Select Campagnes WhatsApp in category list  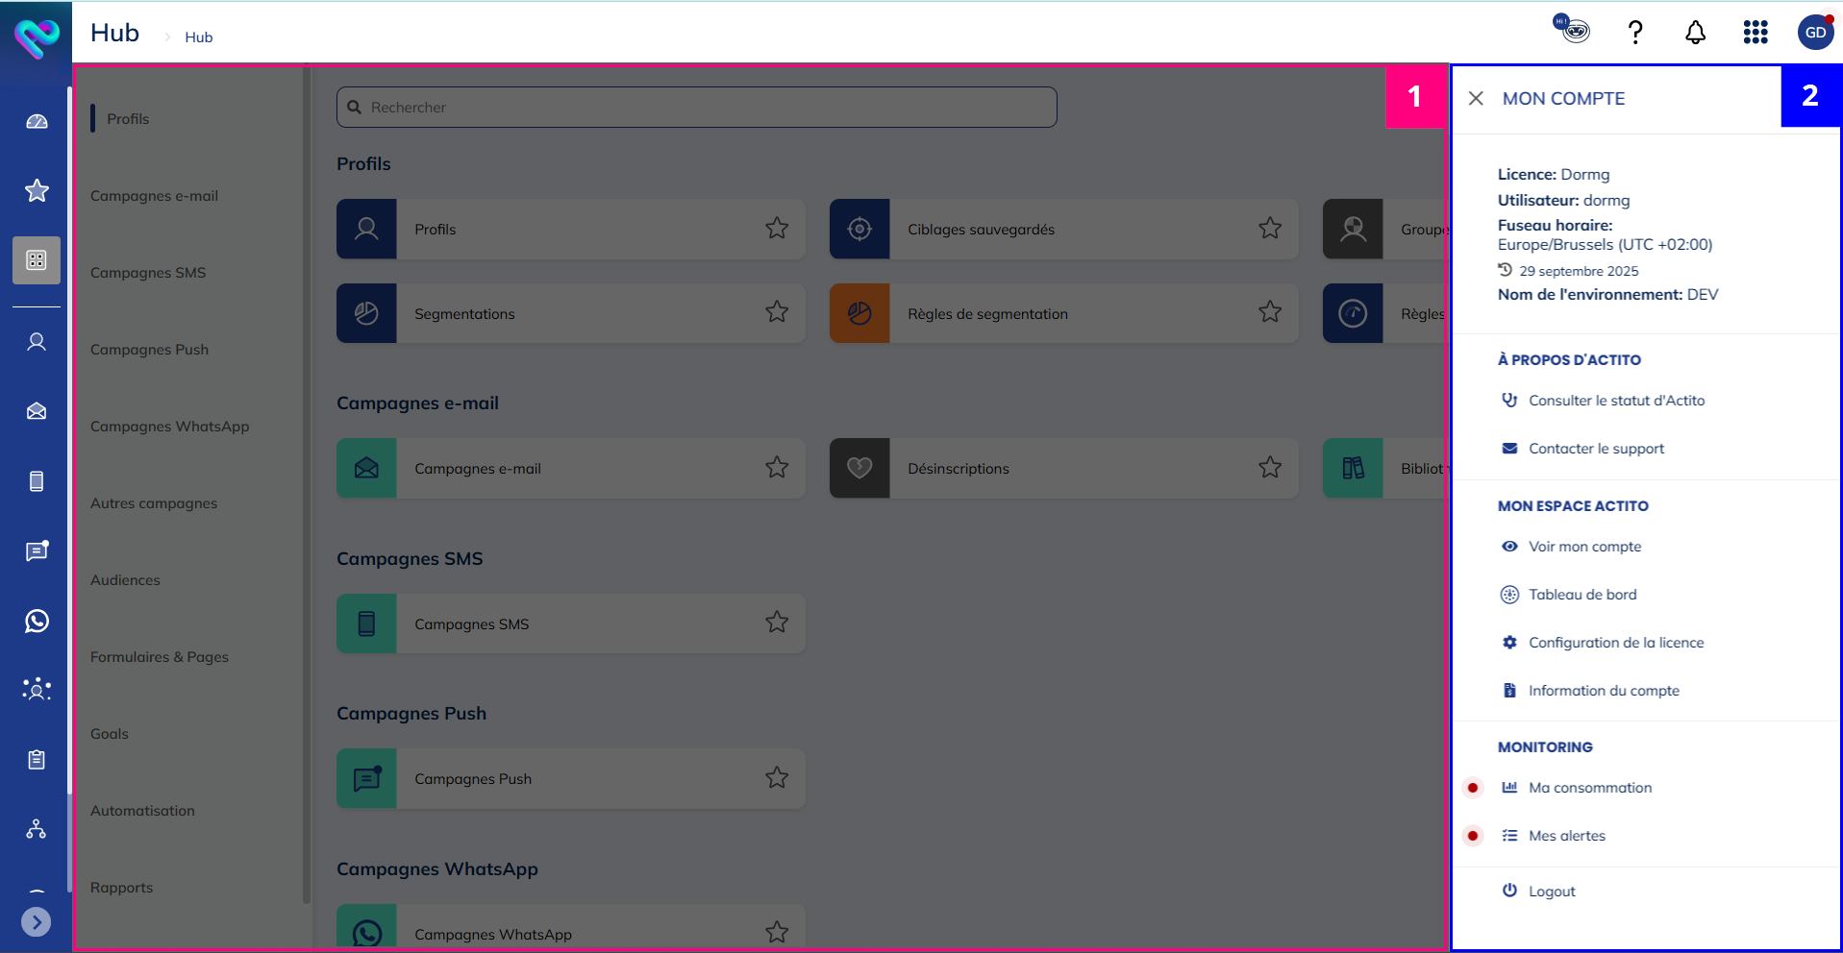pos(169,427)
